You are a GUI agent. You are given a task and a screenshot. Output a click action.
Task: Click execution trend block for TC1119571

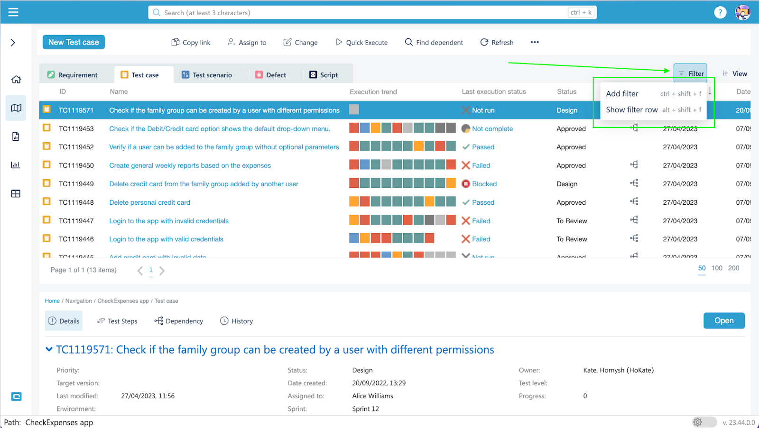point(354,110)
